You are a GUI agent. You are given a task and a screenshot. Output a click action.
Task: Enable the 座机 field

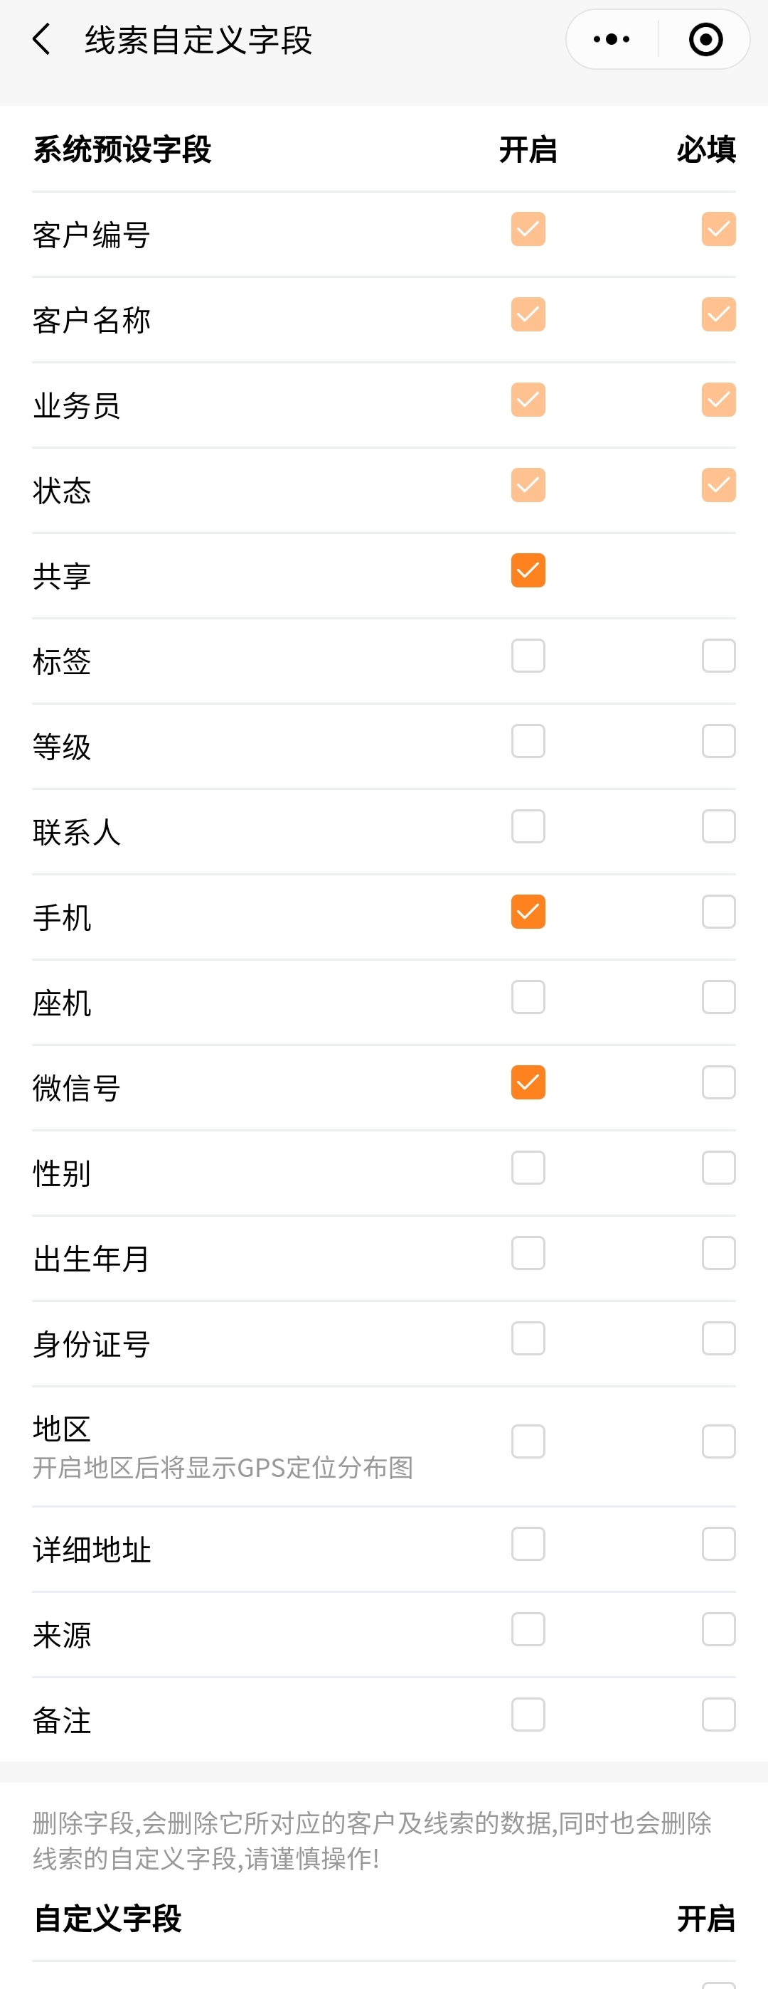click(528, 997)
